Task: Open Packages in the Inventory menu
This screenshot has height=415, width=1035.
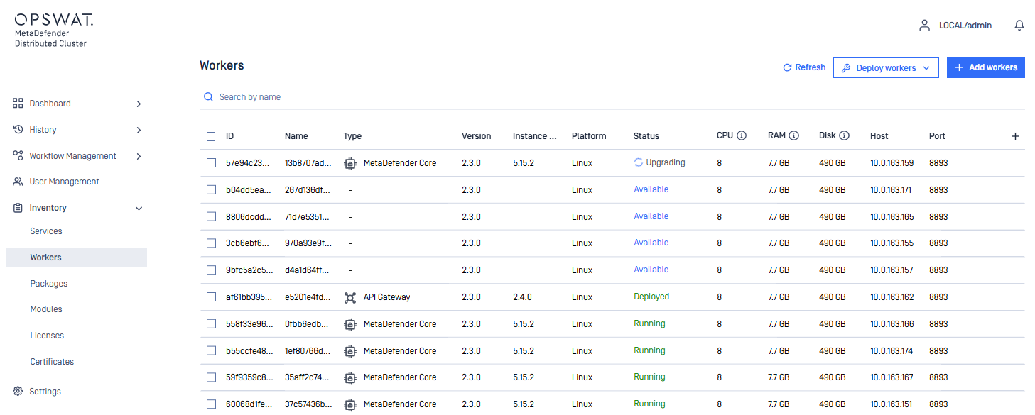Action: click(x=49, y=284)
